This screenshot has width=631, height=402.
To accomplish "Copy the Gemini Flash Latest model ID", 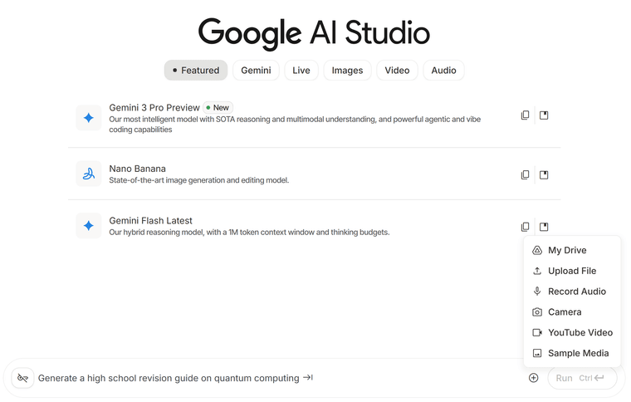I will [x=525, y=227].
